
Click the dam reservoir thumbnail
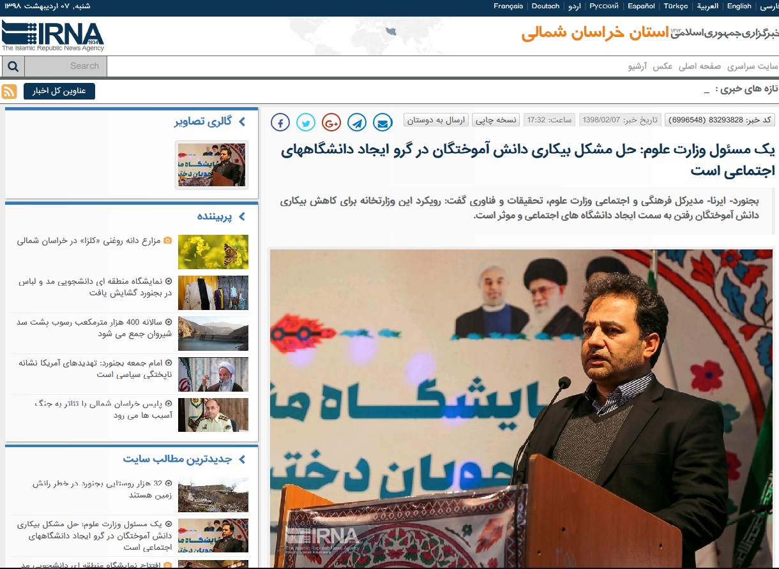point(213,334)
